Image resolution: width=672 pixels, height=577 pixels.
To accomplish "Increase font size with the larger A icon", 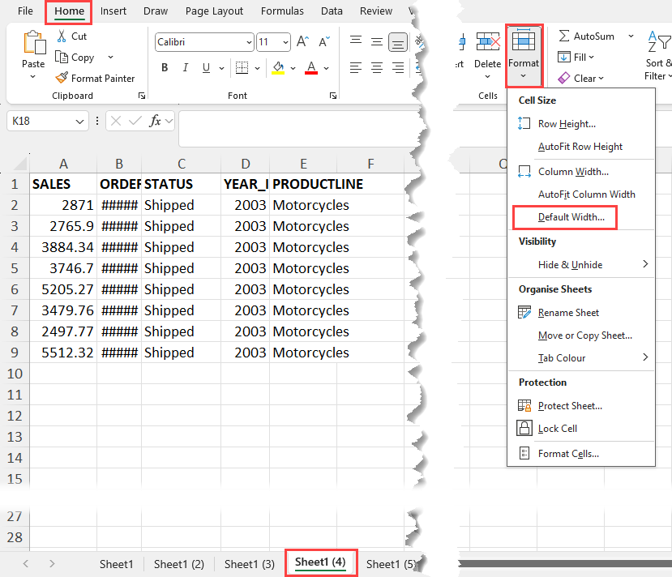I will click(x=302, y=42).
